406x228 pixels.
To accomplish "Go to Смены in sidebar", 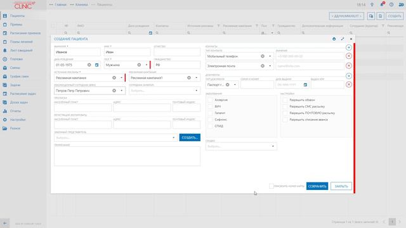I will tap(15, 68).
